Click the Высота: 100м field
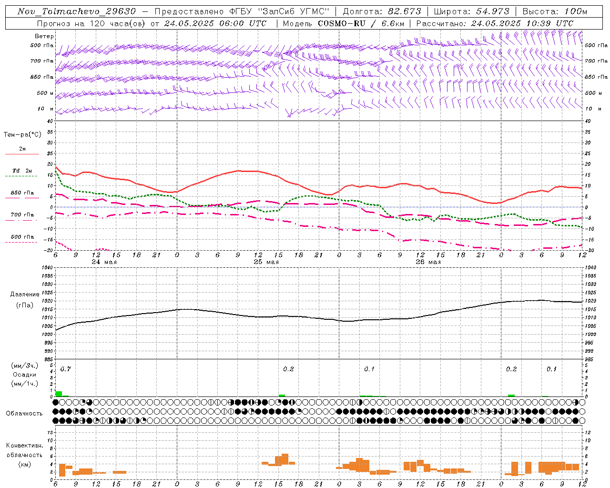Image resolution: width=610 pixels, height=488 pixels. pyautogui.click(x=555, y=11)
